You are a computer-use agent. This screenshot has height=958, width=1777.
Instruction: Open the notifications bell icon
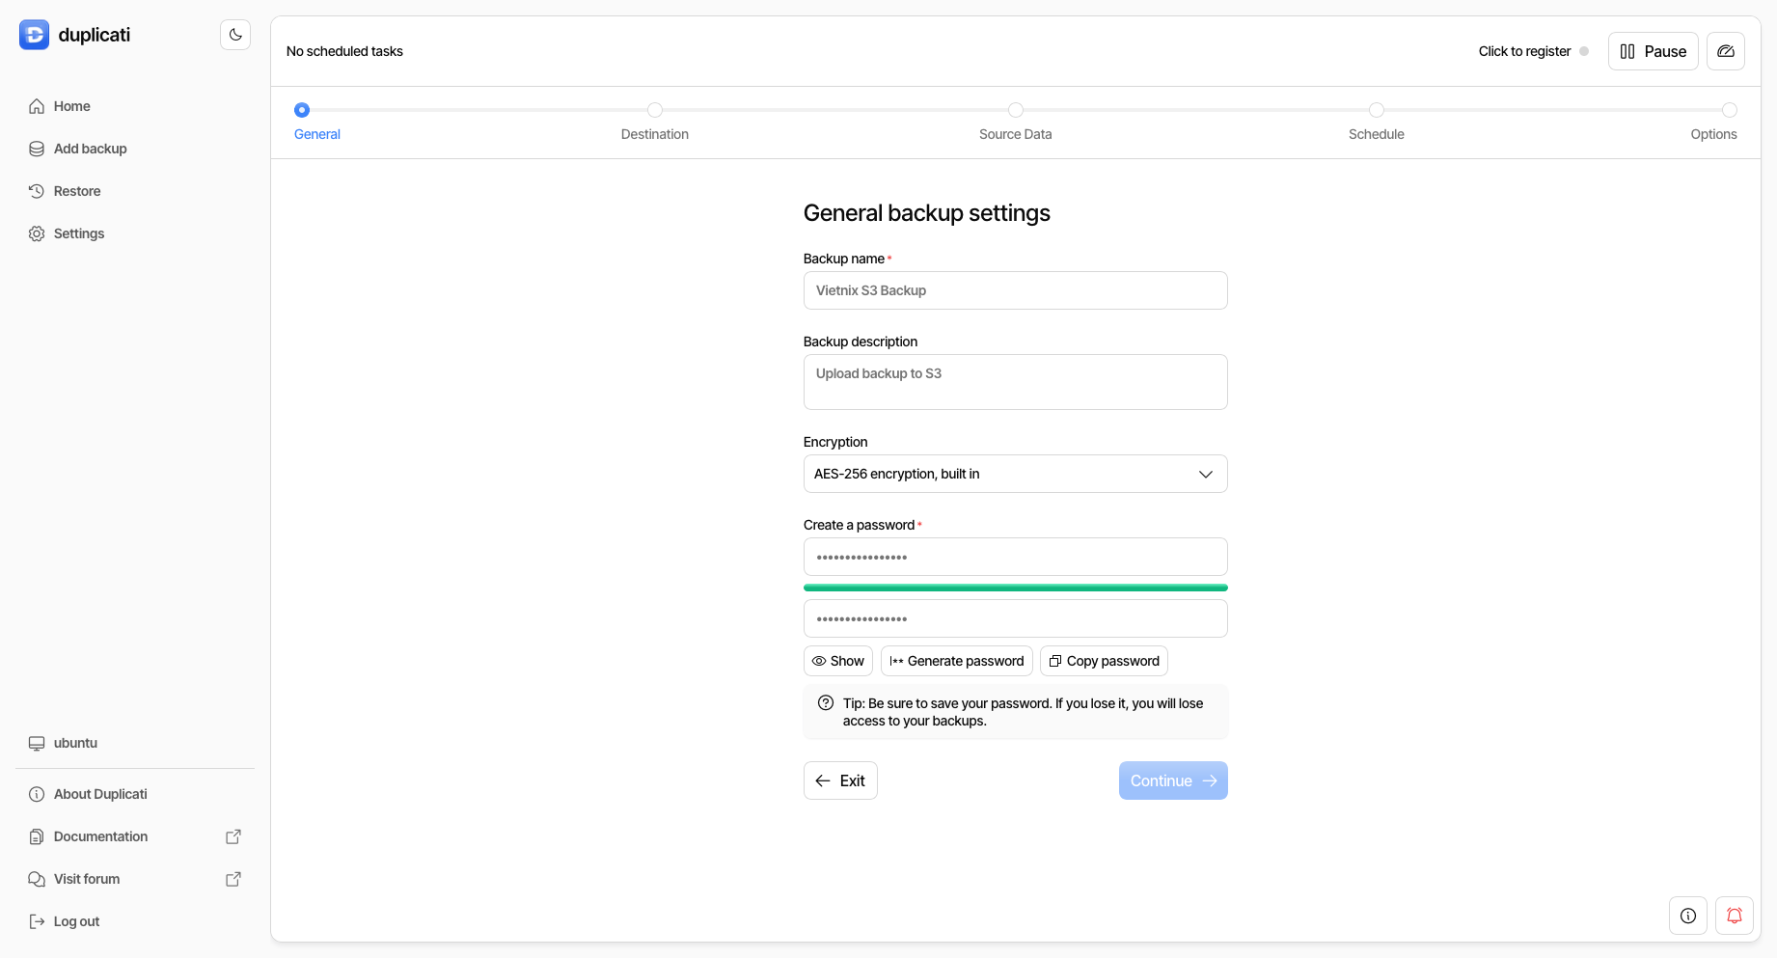click(x=1735, y=916)
